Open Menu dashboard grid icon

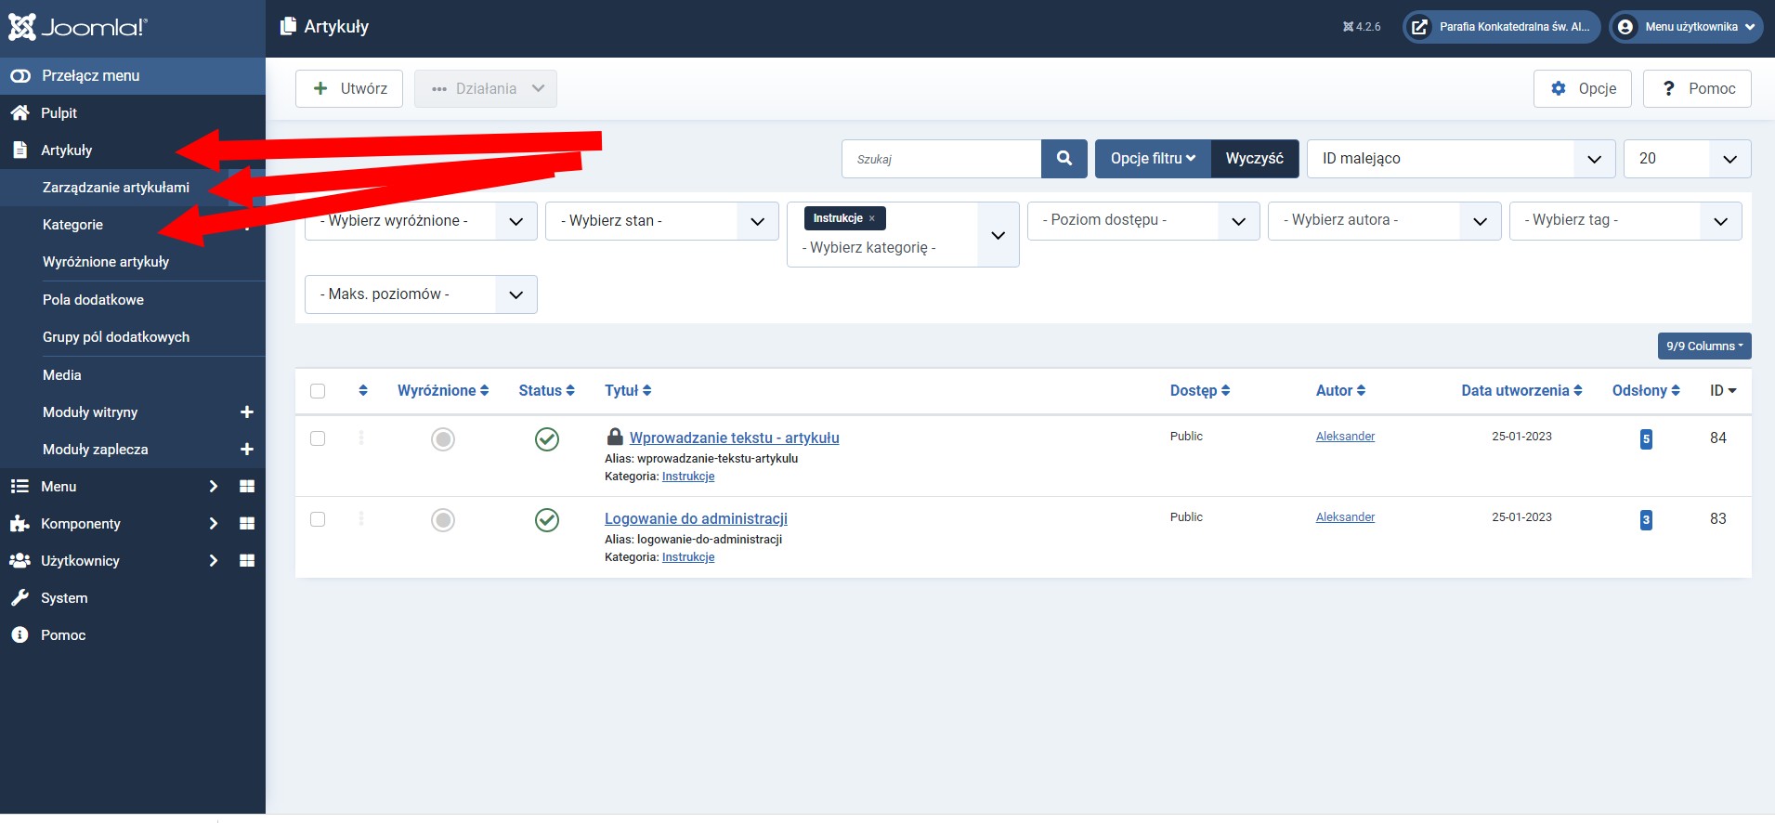tap(247, 487)
